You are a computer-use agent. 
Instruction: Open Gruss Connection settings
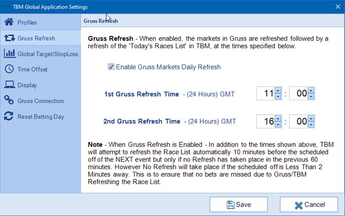(x=40, y=101)
